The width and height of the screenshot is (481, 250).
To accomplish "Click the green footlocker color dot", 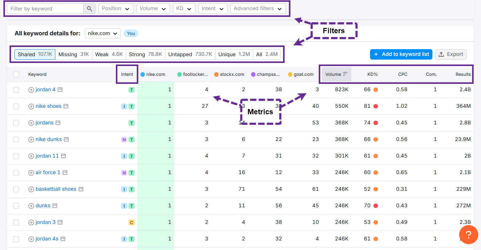I will 179,74.
